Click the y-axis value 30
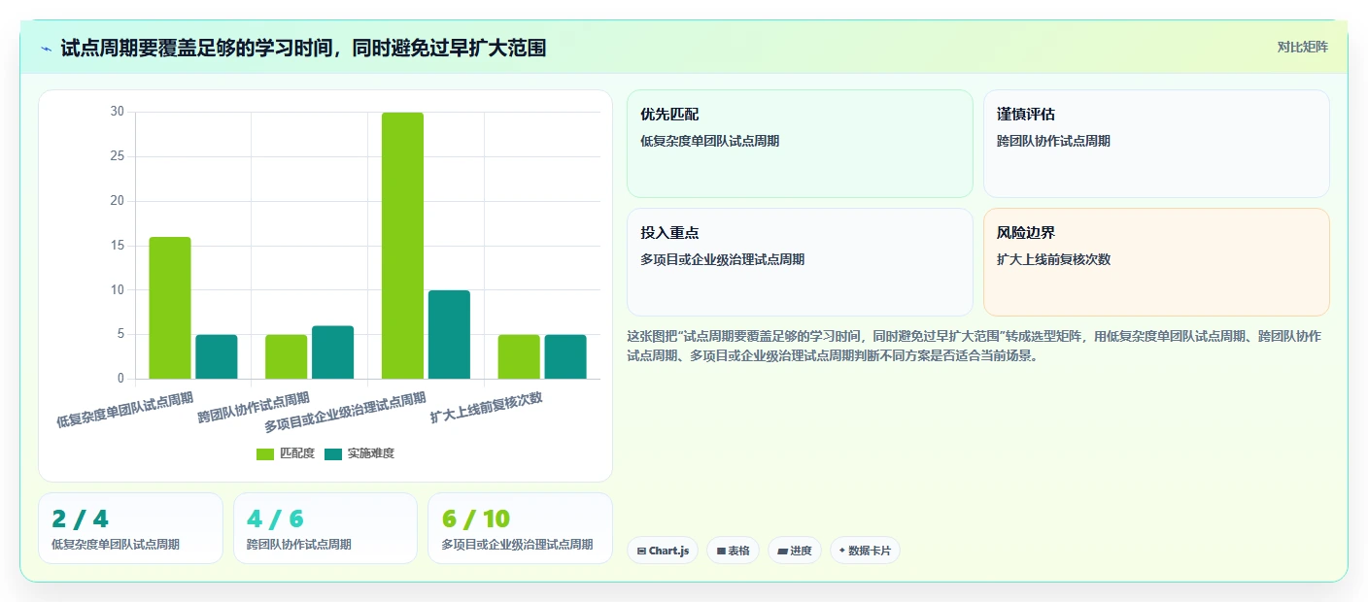The image size is (1368, 602). [117, 112]
